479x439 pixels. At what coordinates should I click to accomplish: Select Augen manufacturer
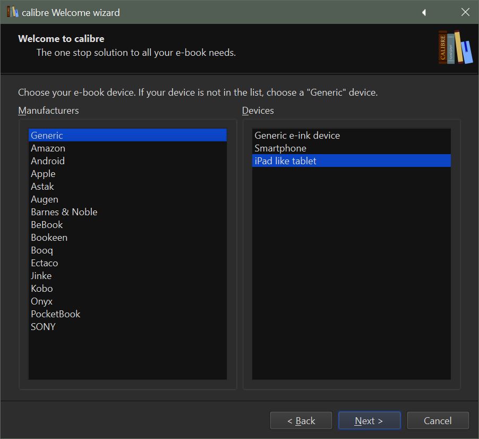coord(127,199)
